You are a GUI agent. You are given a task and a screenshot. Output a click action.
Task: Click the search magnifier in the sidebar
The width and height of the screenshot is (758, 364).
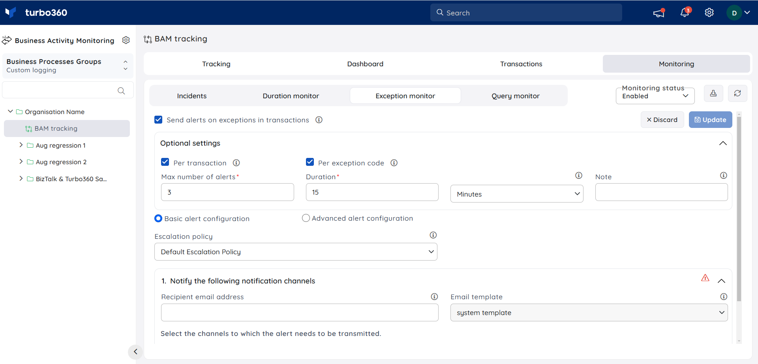[121, 91]
